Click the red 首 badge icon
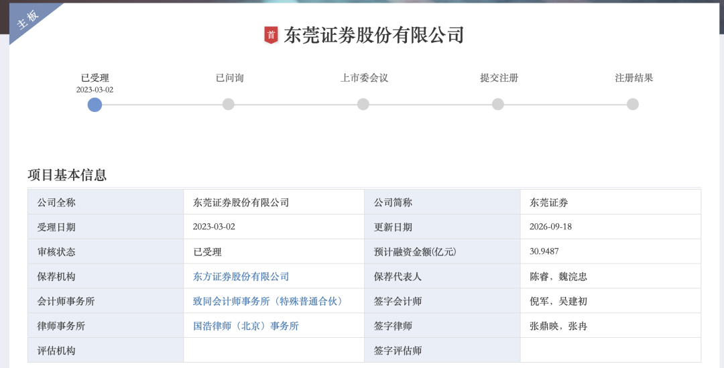The height and width of the screenshot is (368, 724). click(x=271, y=35)
